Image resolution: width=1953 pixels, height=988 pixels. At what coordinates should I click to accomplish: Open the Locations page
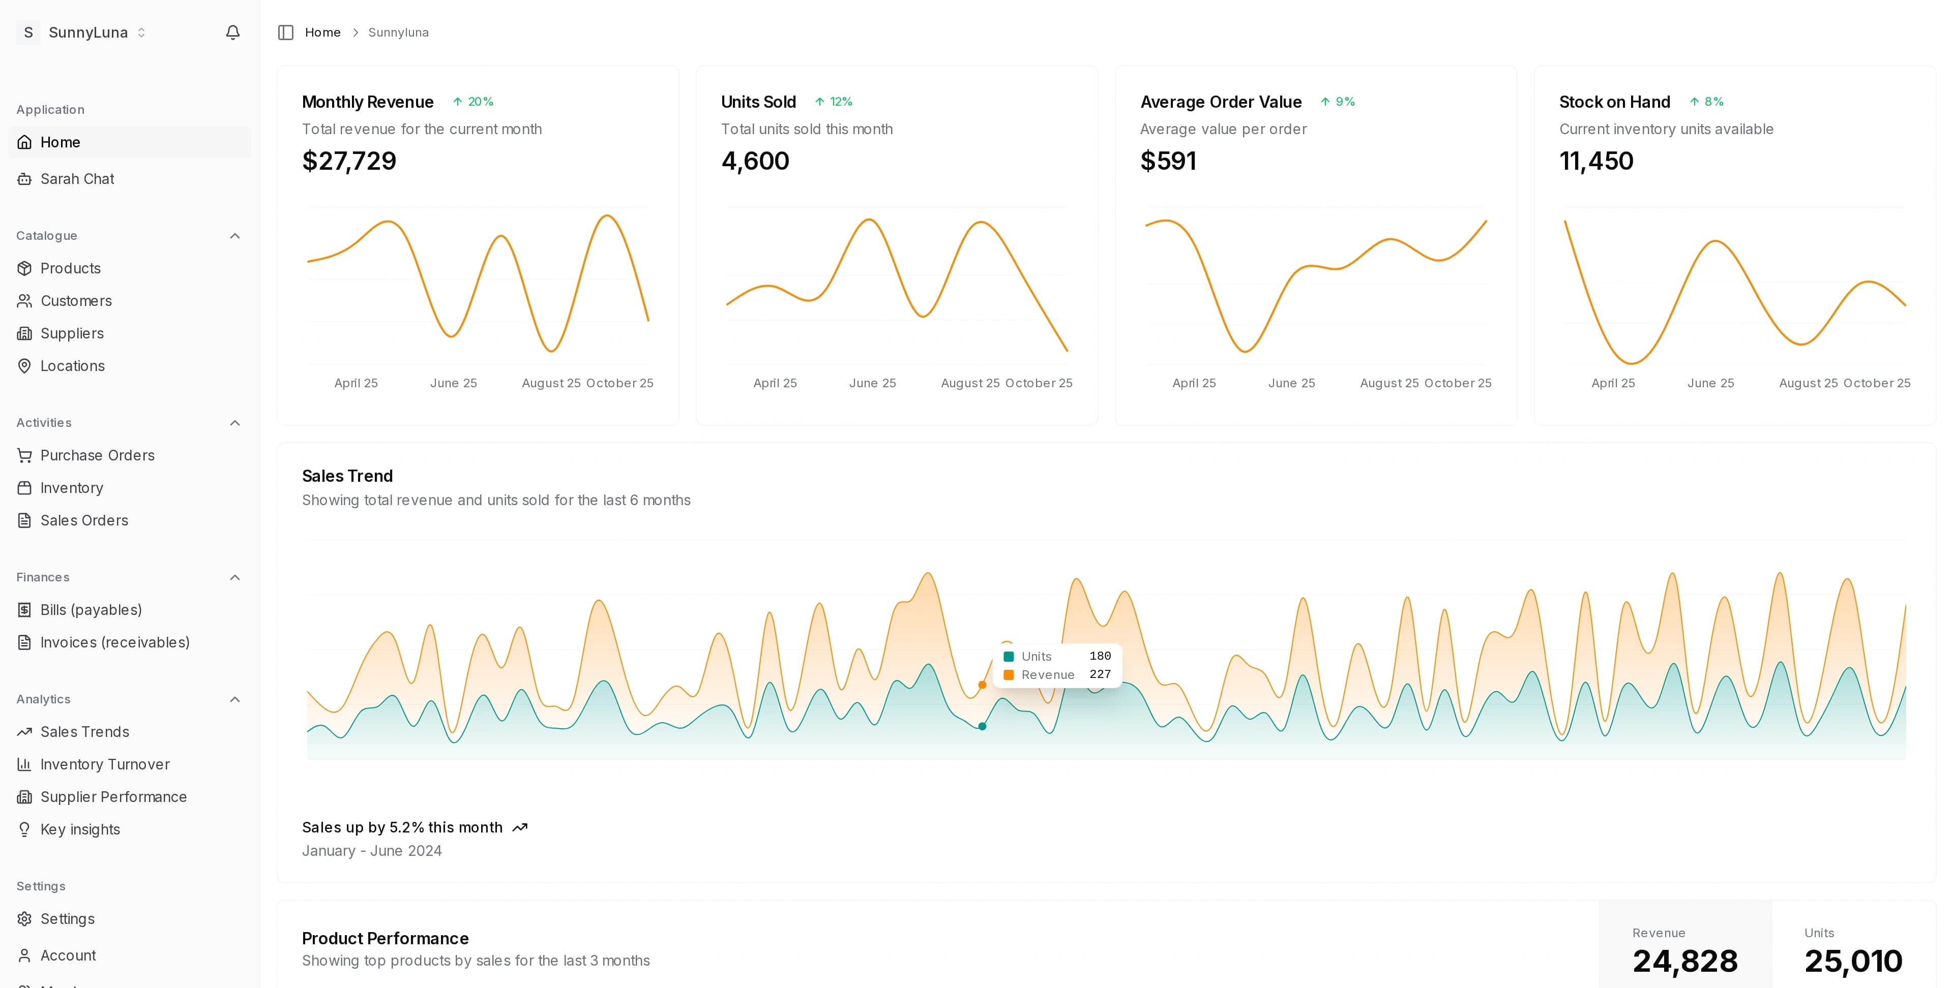click(x=72, y=366)
